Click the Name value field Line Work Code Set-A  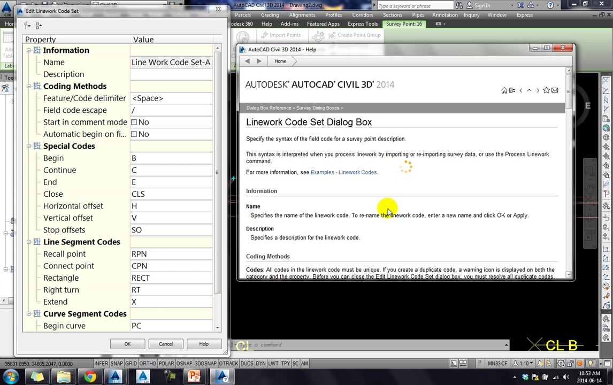tap(171, 62)
